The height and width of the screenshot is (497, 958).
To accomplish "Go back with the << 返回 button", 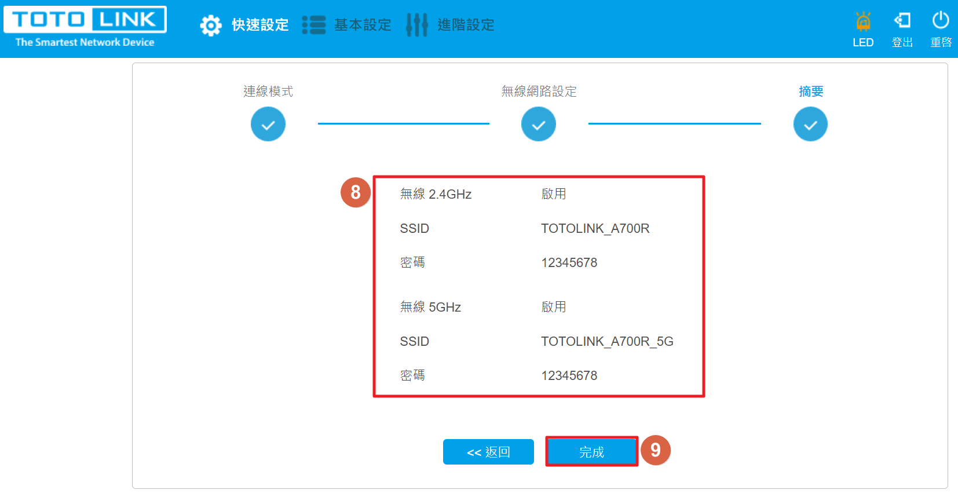I will coord(488,452).
